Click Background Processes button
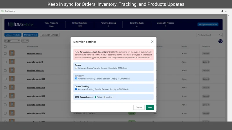The image size is (232, 130). 208,25
